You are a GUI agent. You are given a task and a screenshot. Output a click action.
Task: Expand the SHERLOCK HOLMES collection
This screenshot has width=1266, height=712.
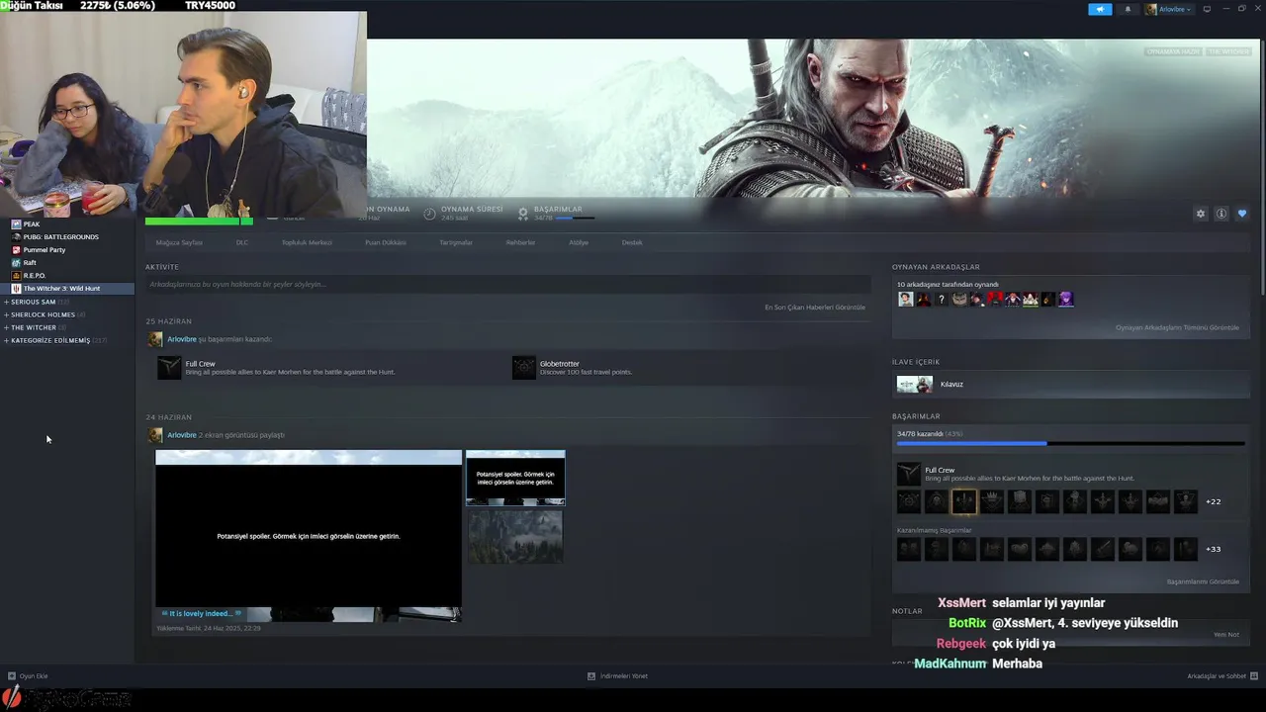click(x=43, y=314)
